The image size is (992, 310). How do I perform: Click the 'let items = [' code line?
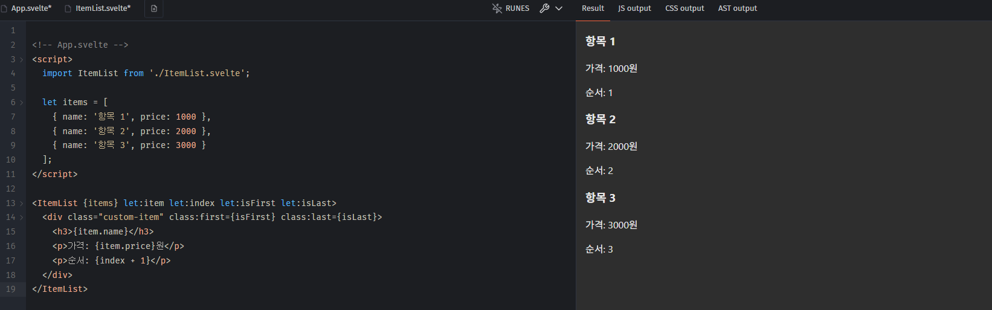tap(75, 102)
